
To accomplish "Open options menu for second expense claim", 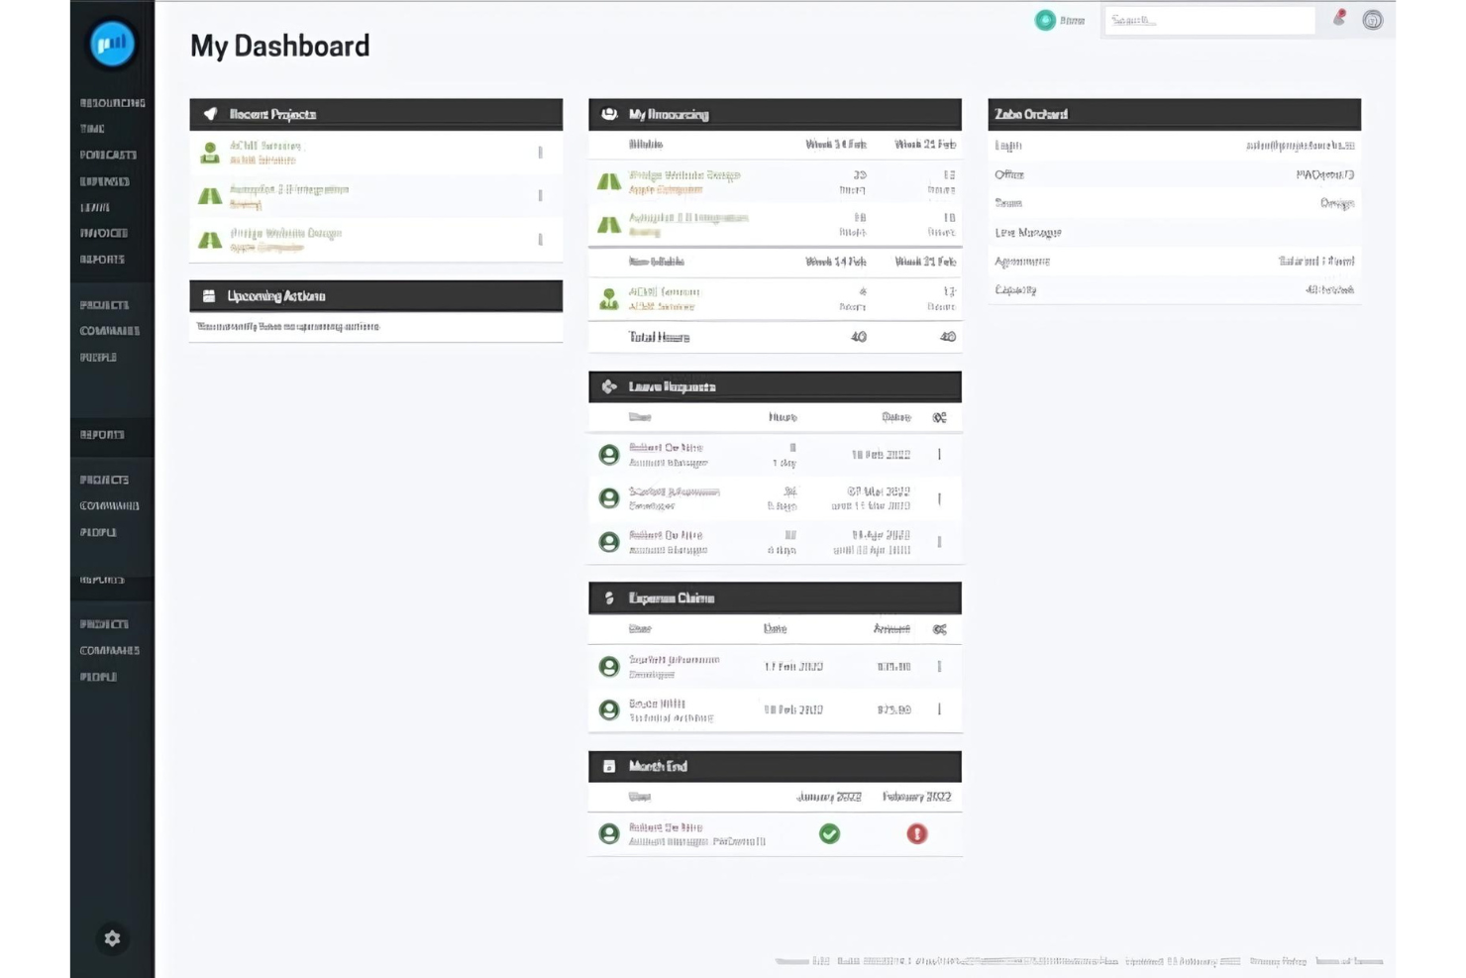I will 939,709.
